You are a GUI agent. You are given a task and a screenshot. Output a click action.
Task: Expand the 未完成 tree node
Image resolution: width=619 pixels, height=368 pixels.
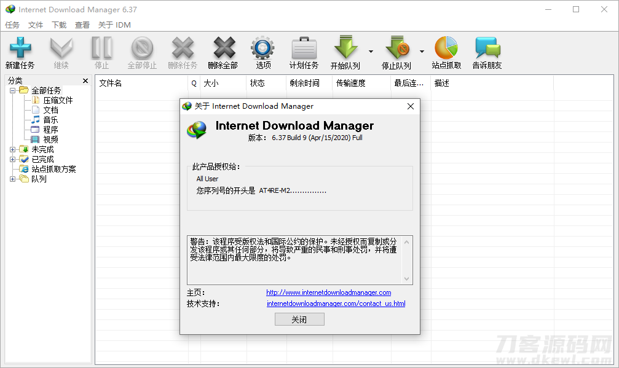13,149
